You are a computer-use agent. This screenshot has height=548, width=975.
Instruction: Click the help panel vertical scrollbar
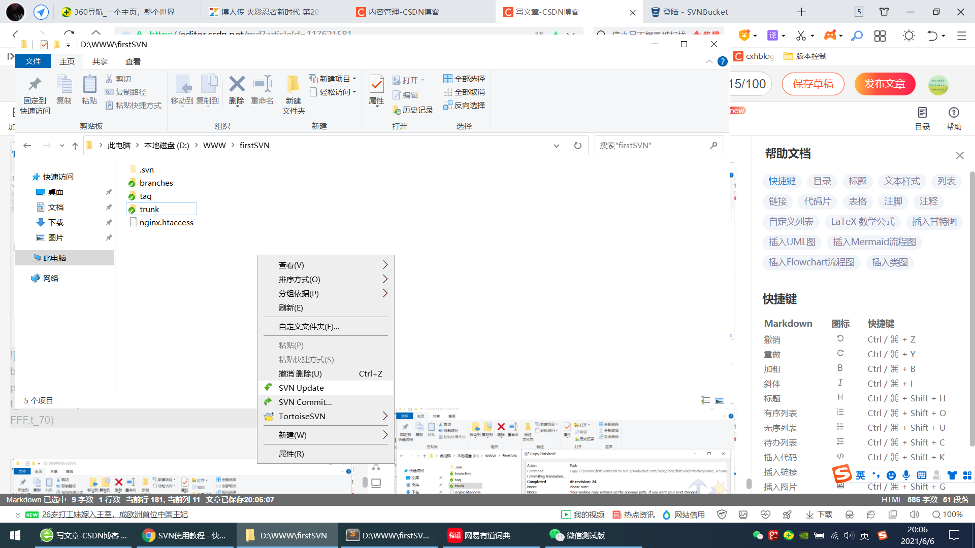point(971,304)
